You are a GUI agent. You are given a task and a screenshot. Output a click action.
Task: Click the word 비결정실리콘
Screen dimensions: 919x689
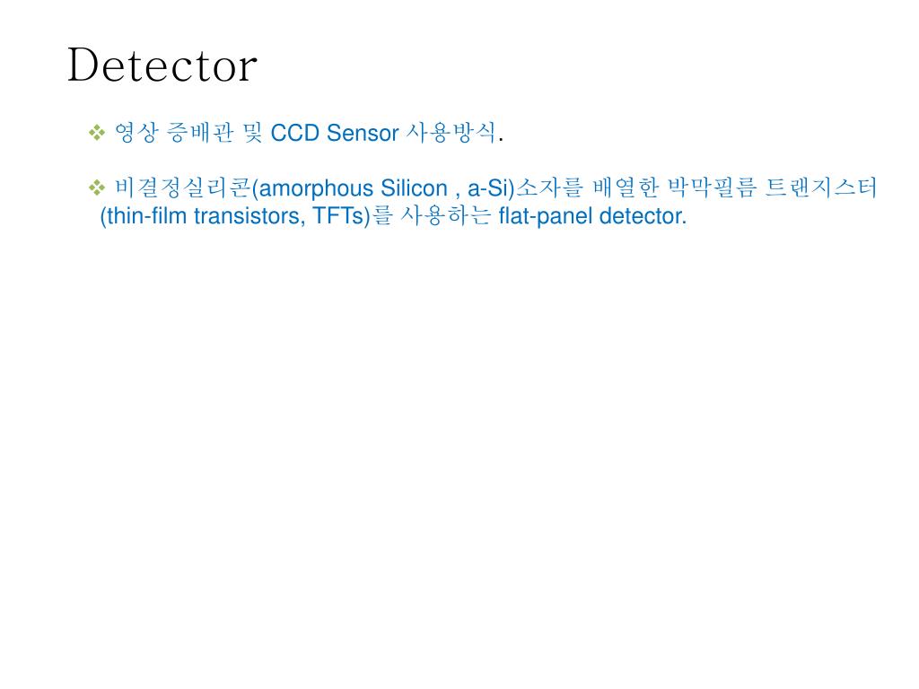[183, 188]
